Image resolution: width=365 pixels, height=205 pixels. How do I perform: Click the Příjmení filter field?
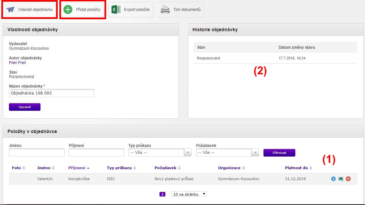[96, 152]
